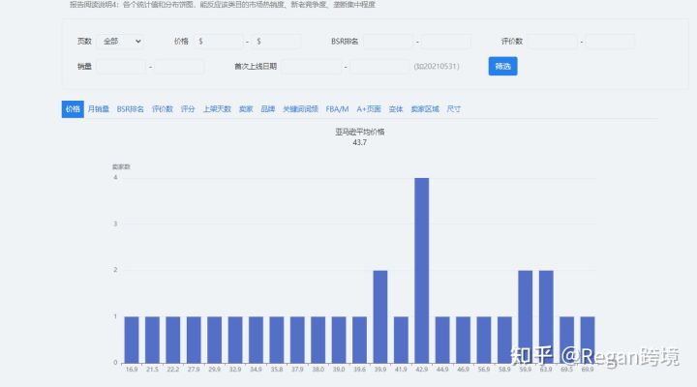697x387 pixels.
Task: Click the blue 筛选 filter button
Action: click(502, 66)
